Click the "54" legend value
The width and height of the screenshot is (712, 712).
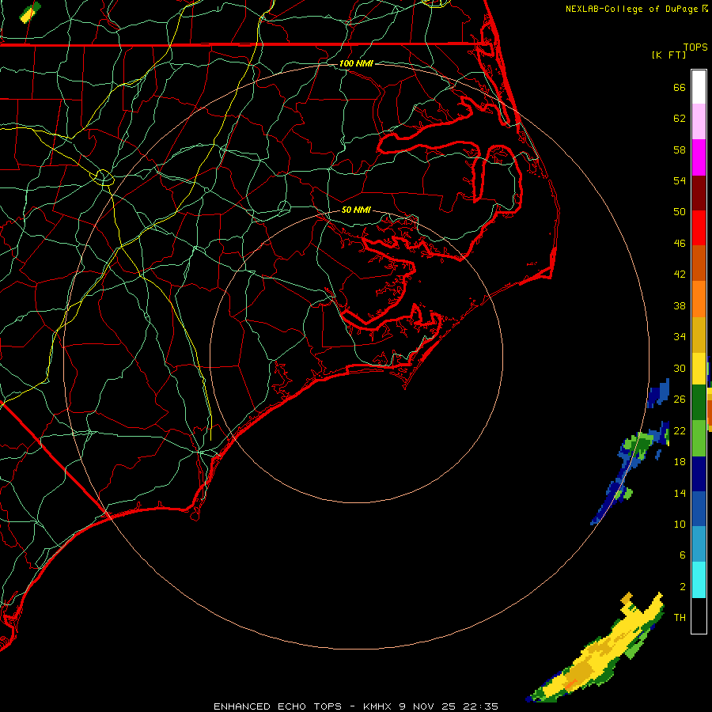[x=680, y=180]
